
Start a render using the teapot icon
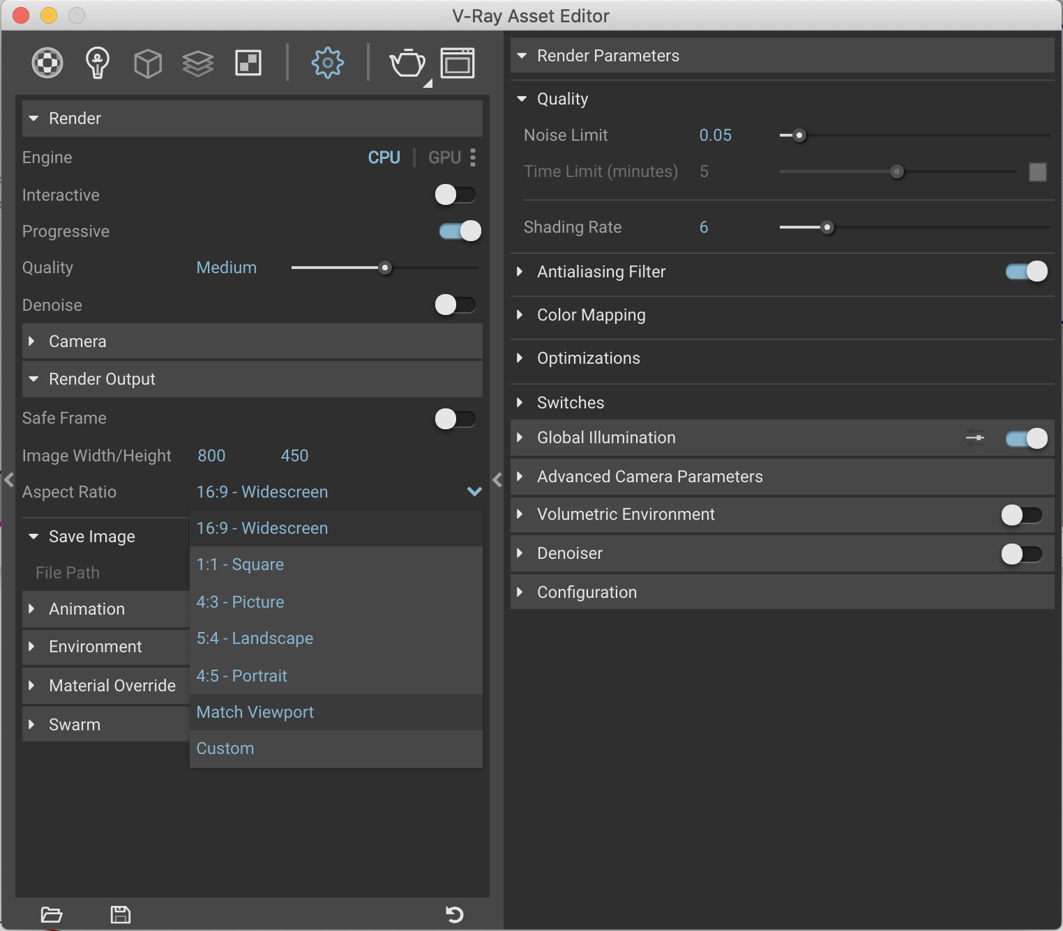(x=408, y=63)
